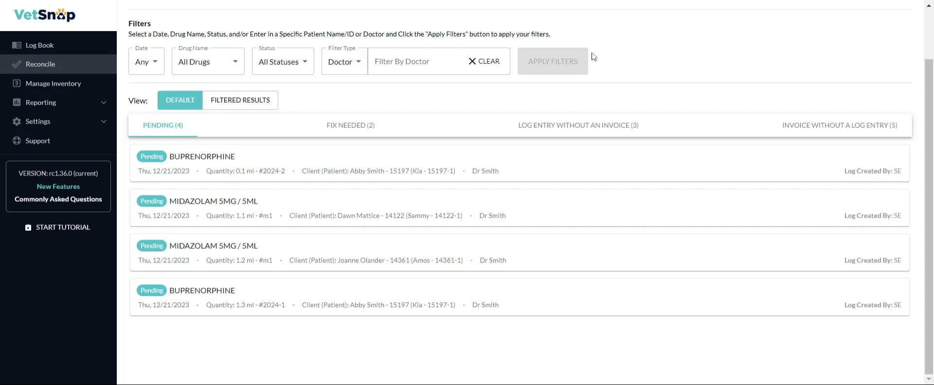The image size is (934, 385).
Task: Open the Fix Needed tab
Action: point(350,125)
